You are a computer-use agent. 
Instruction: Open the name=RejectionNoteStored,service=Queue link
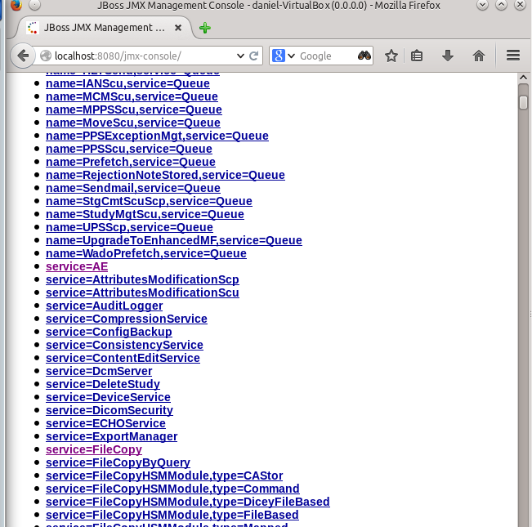click(165, 175)
